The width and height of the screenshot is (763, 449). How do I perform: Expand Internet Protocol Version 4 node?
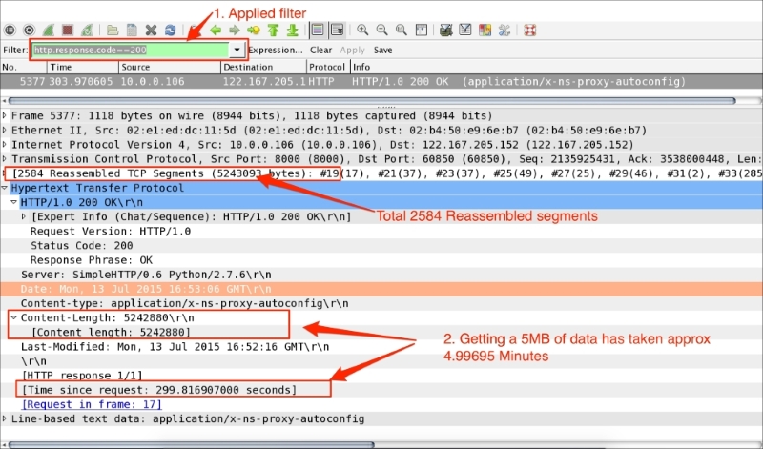(5, 145)
